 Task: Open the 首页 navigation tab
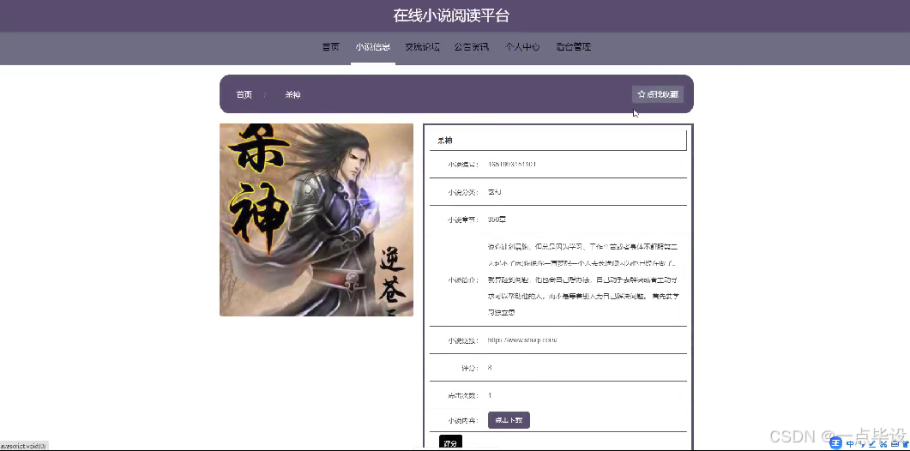click(331, 47)
